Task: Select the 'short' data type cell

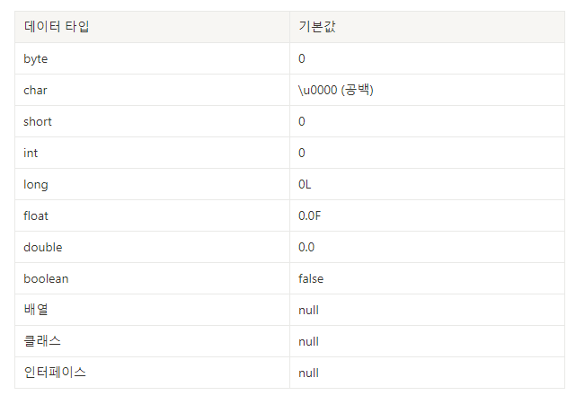Action: 152,121
